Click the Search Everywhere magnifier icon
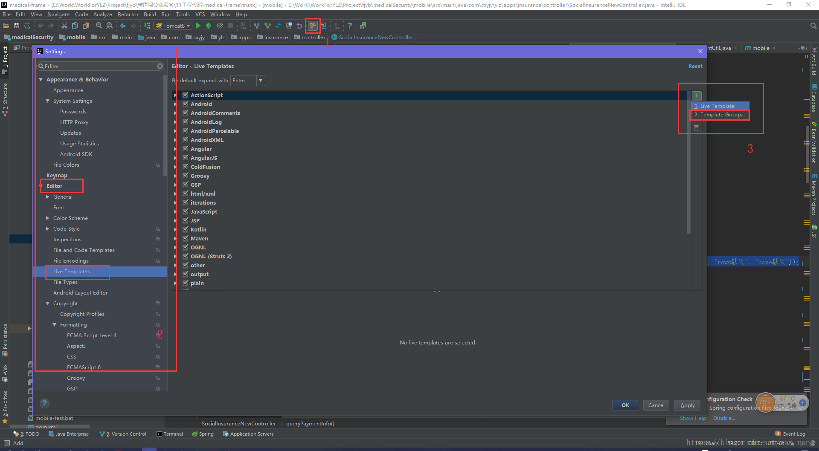The height and width of the screenshot is (451, 819). click(813, 26)
